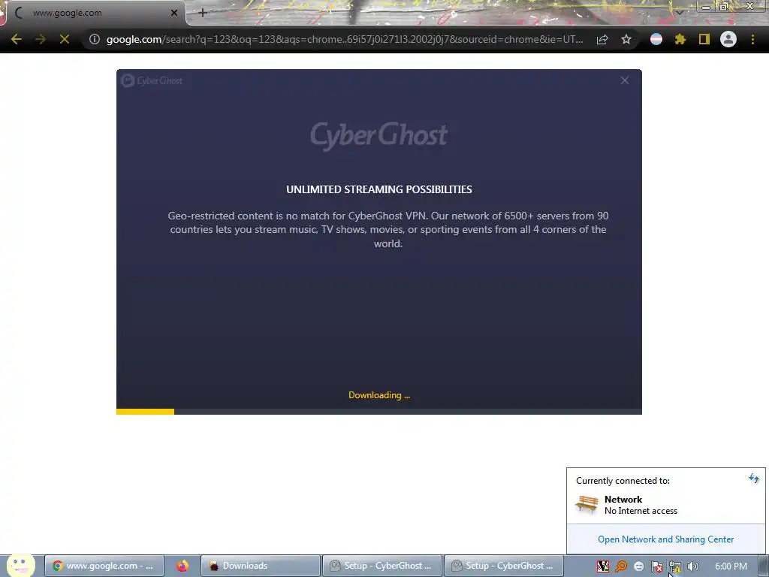View site information icon in address bar
The width and height of the screenshot is (769, 577).
[x=94, y=39]
